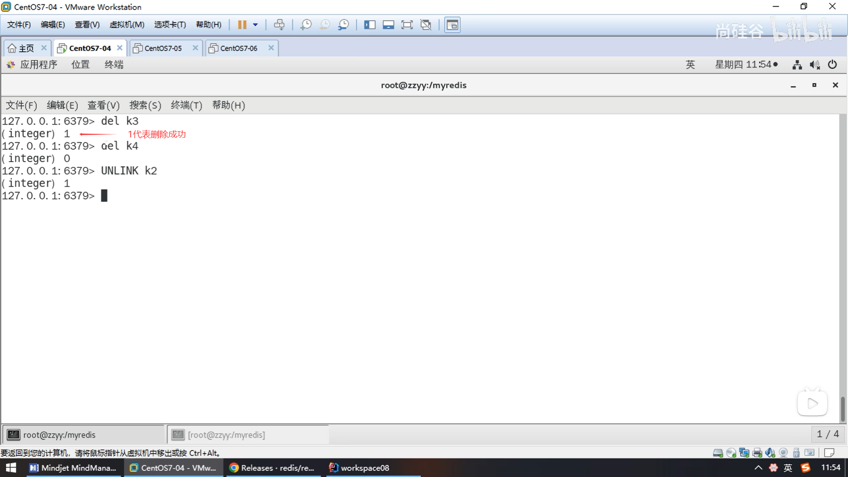Screen dimensions: 848x477
Task: Open the 星期四 11:54 clock dropdown
Action: 746,65
